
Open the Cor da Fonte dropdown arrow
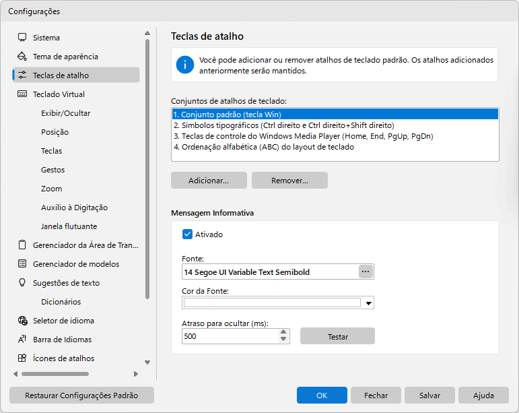[368, 303]
